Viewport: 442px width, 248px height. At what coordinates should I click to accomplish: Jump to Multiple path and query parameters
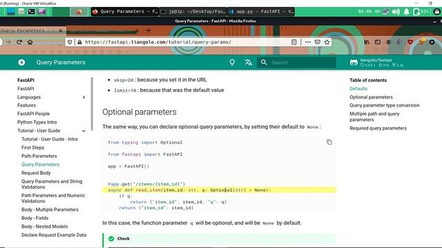tap(374, 116)
